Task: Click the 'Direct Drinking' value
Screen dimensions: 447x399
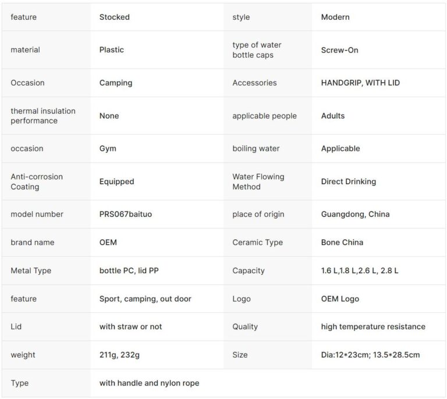Action: coord(349,182)
